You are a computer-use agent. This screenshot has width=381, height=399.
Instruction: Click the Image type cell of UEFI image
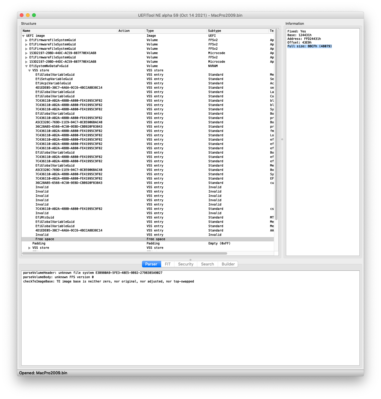[x=151, y=36]
